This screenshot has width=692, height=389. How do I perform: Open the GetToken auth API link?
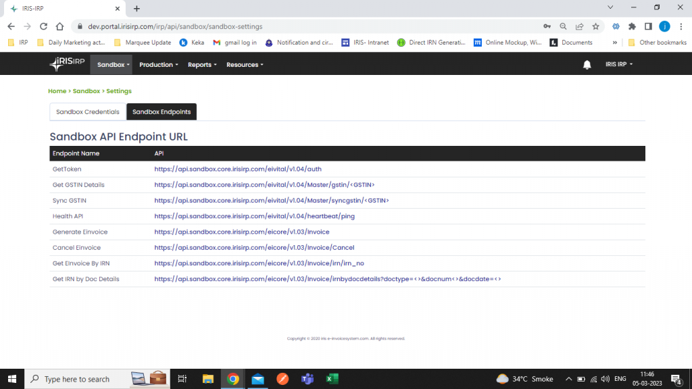point(237,169)
